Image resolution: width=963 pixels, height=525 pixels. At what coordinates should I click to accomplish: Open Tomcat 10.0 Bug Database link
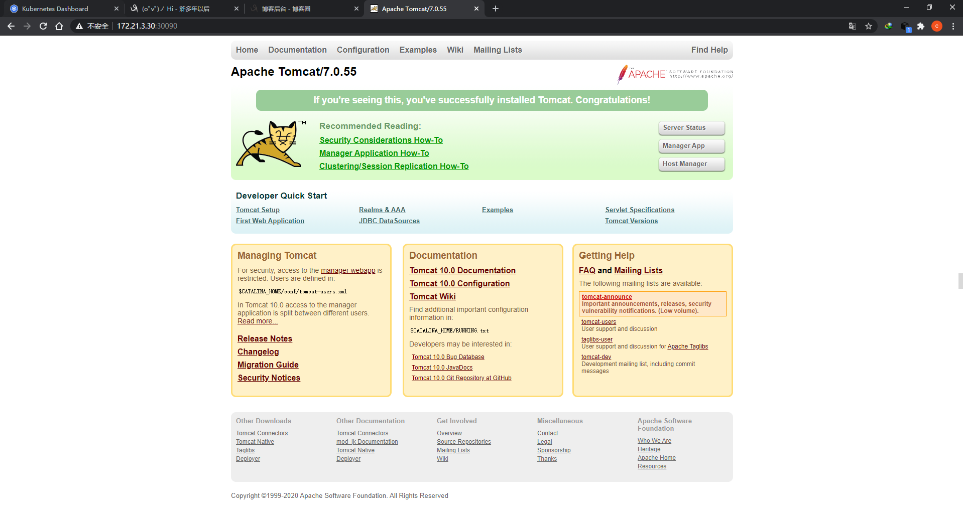[448, 357]
